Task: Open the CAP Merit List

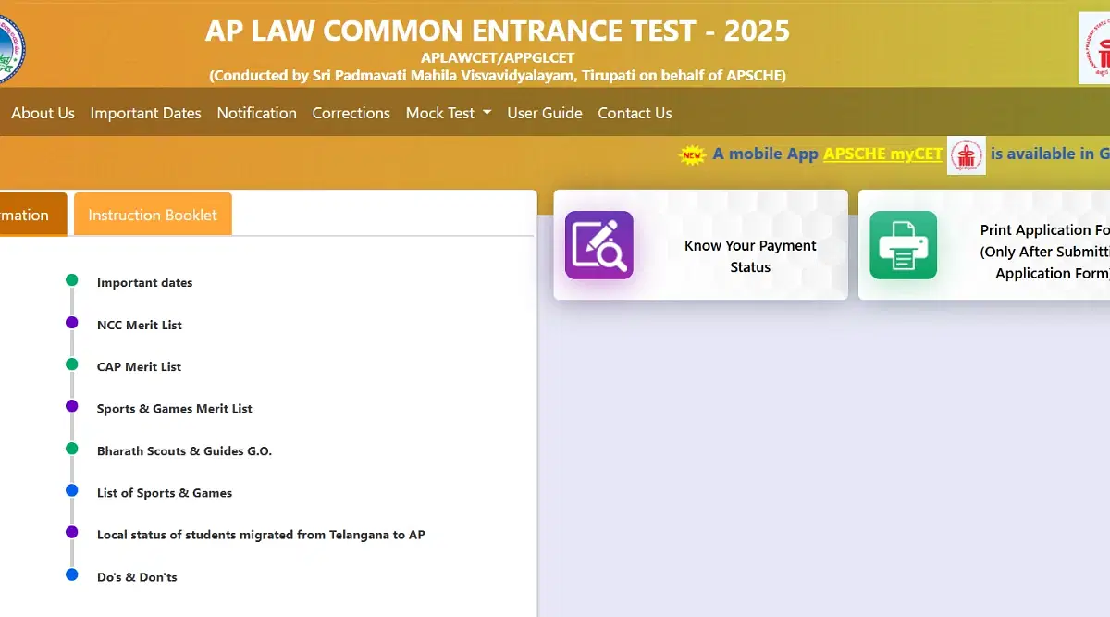Action: (139, 366)
